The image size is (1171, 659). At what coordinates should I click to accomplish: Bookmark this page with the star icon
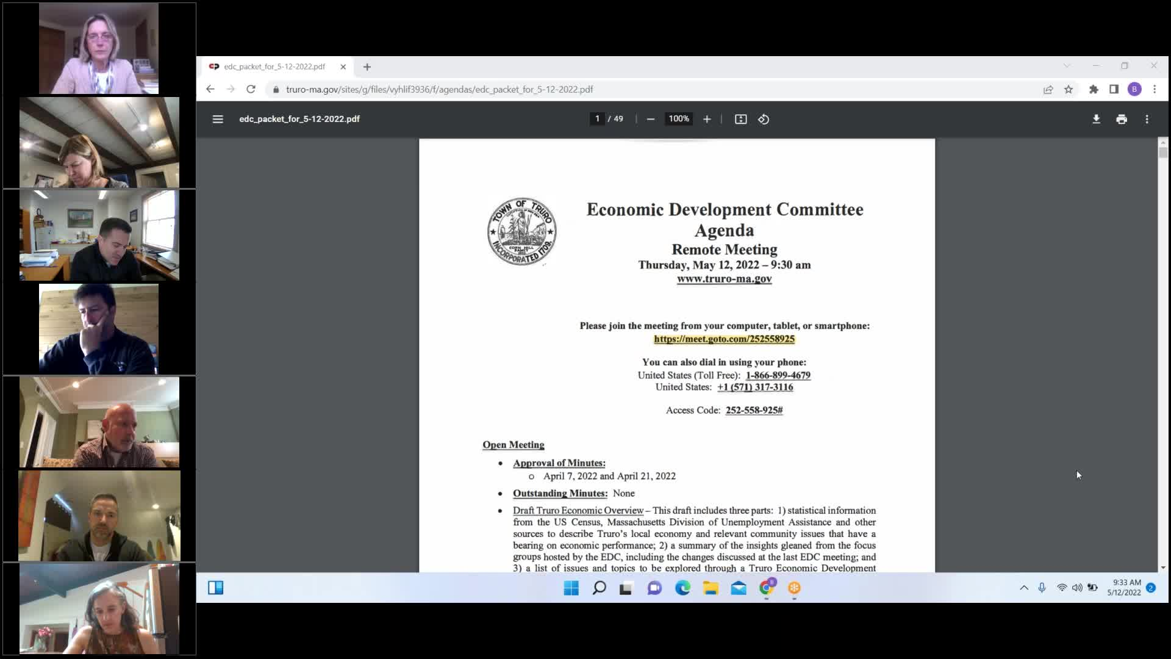(x=1069, y=89)
